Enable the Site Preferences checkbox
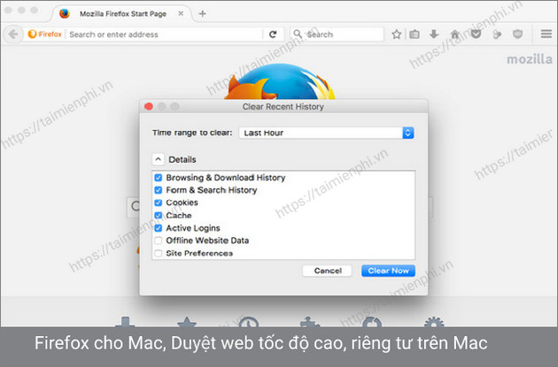Viewport: 558px width, 367px height. pyautogui.click(x=159, y=253)
